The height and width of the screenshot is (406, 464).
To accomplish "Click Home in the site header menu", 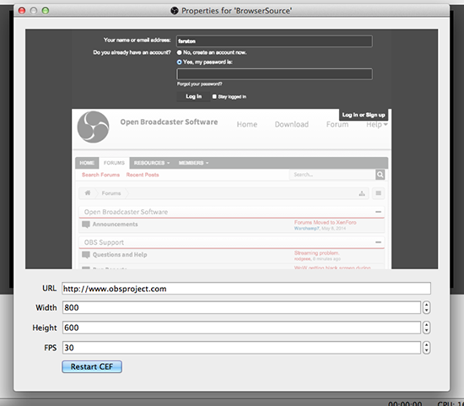I will (247, 124).
